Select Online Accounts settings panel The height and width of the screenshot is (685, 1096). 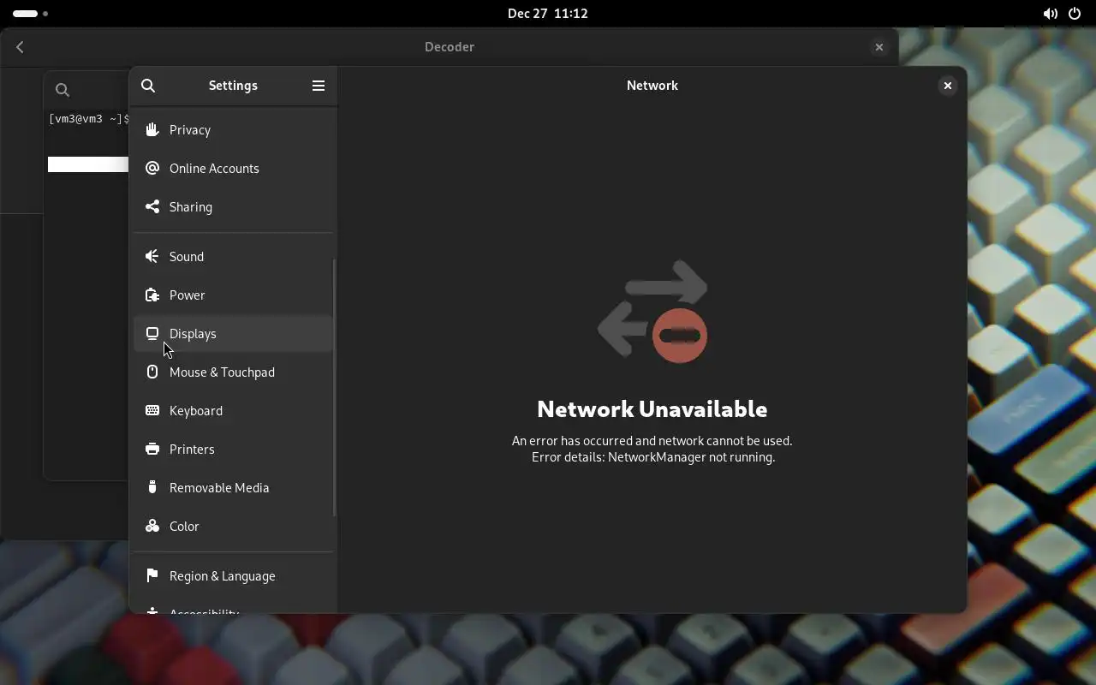pyautogui.click(x=233, y=168)
